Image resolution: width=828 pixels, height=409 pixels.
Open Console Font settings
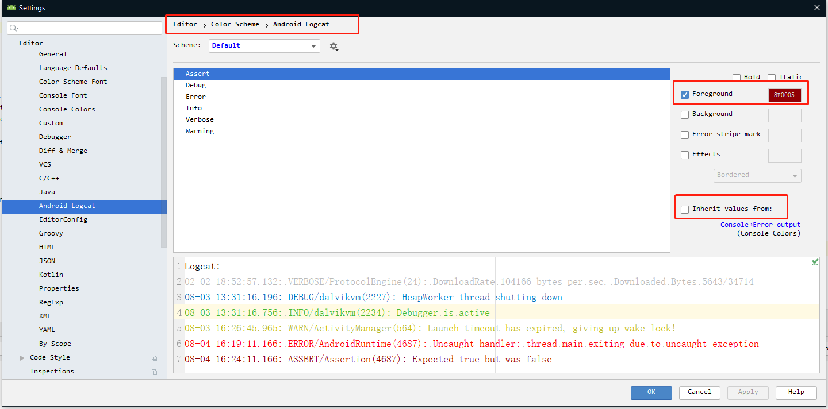pos(63,95)
